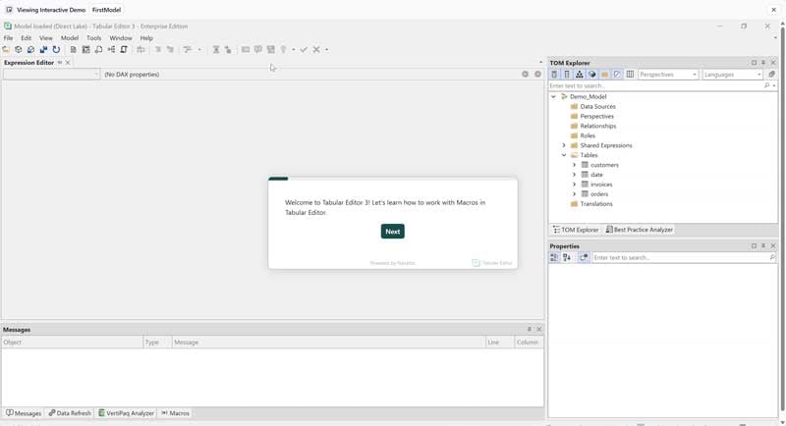Switch to the Macros tab

175,413
